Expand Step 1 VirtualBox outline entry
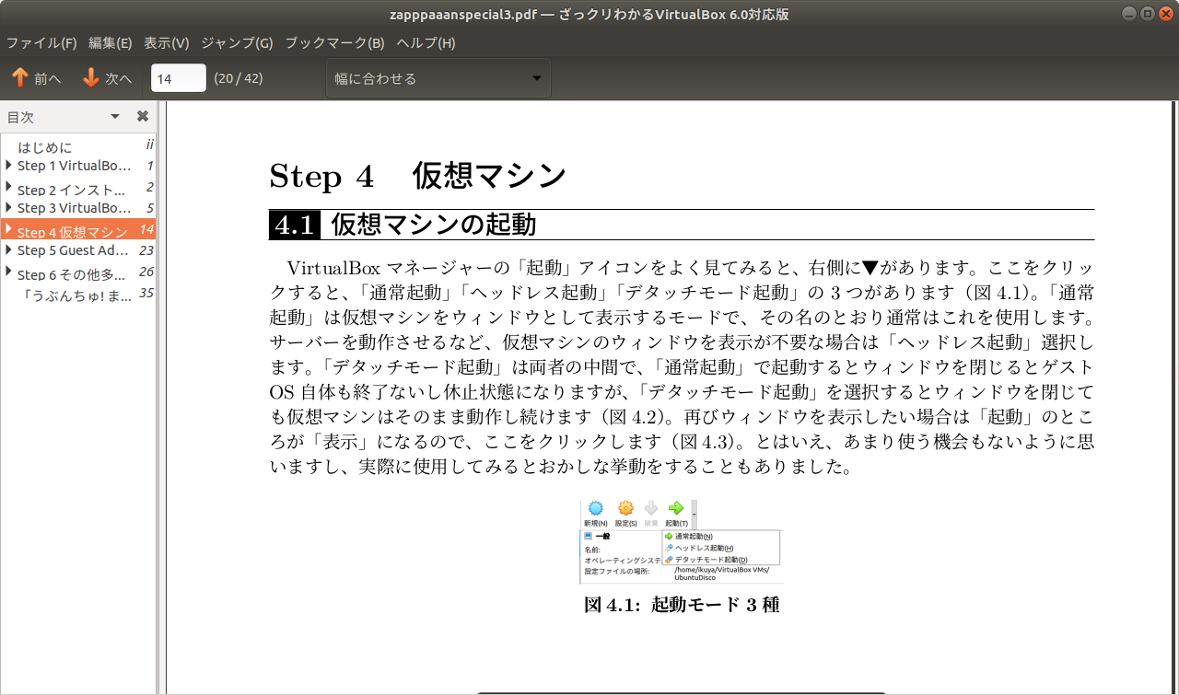Screen dimensions: 1179x695 9,166
